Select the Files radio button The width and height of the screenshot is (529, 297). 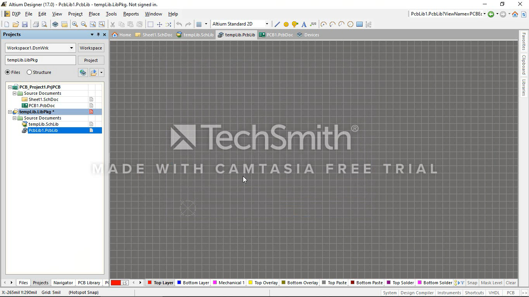(8, 72)
